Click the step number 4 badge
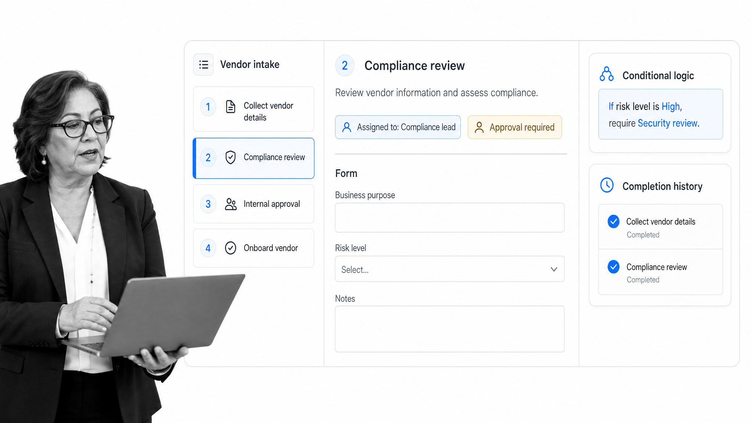The width and height of the screenshot is (753, 423). click(x=208, y=248)
